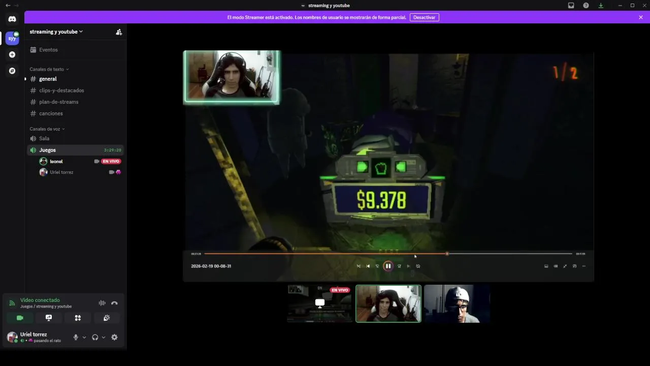Expand the 'streaming y youtube' server menu
This screenshot has height=366, width=650.
[56, 32]
